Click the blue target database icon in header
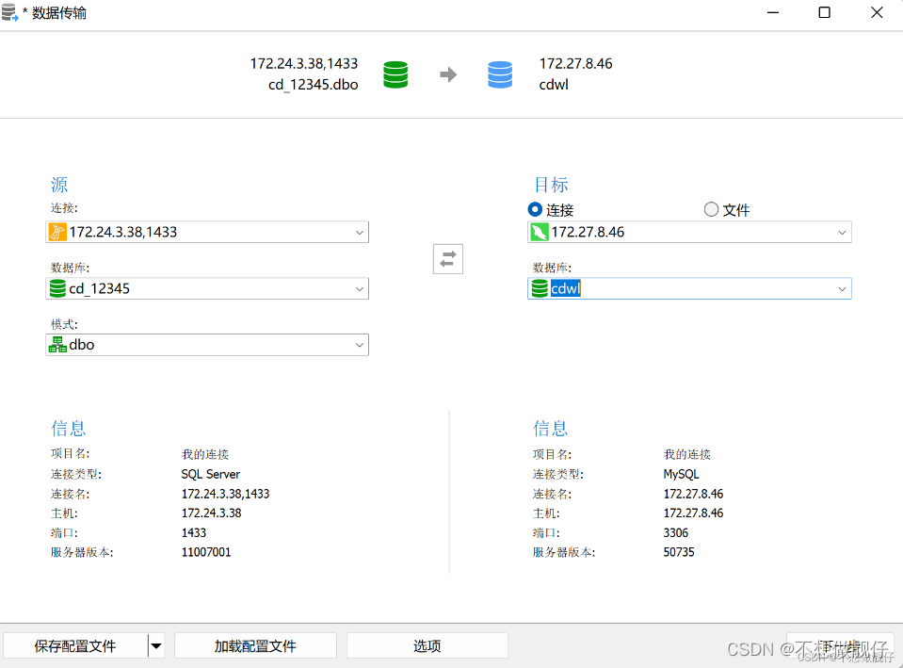 (500, 75)
